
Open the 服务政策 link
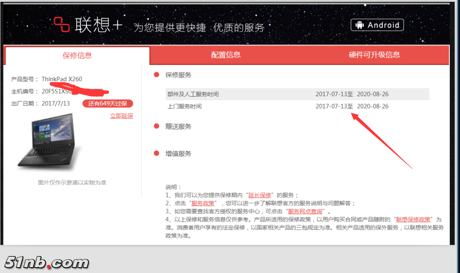[x=203, y=203]
